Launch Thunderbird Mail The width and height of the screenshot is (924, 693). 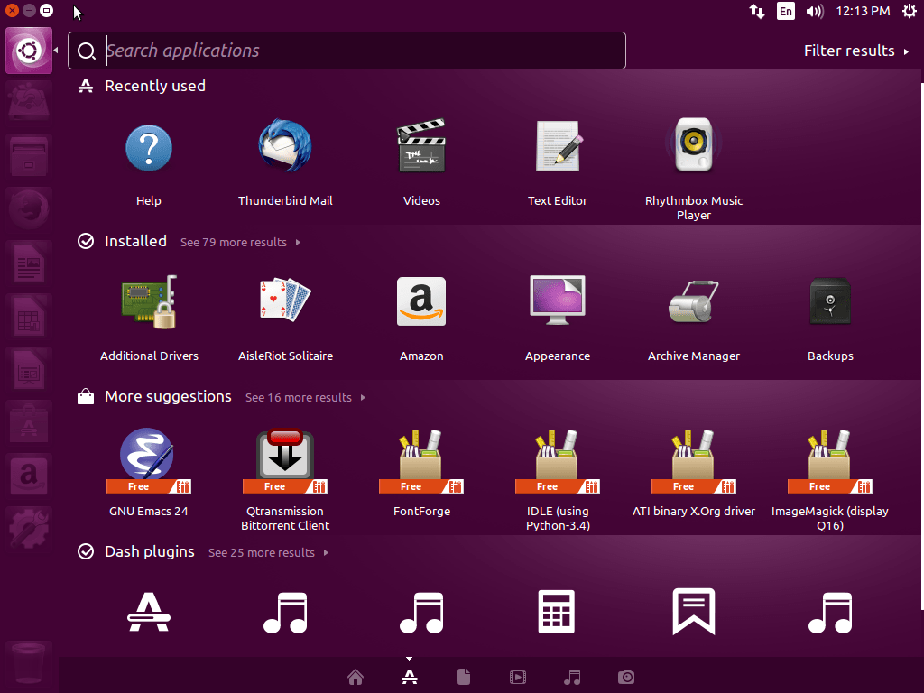point(285,146)
